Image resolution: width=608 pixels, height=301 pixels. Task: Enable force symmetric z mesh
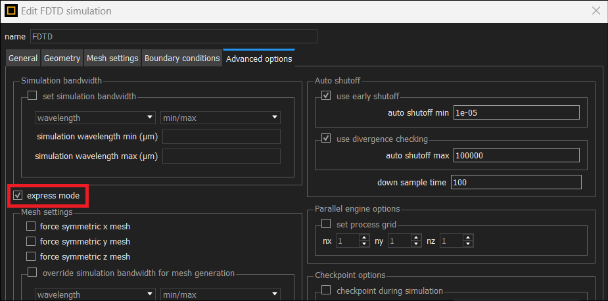[31, 256]
